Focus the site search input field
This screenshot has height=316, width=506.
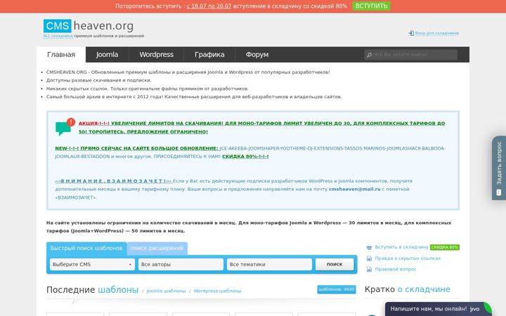point(411,55)
